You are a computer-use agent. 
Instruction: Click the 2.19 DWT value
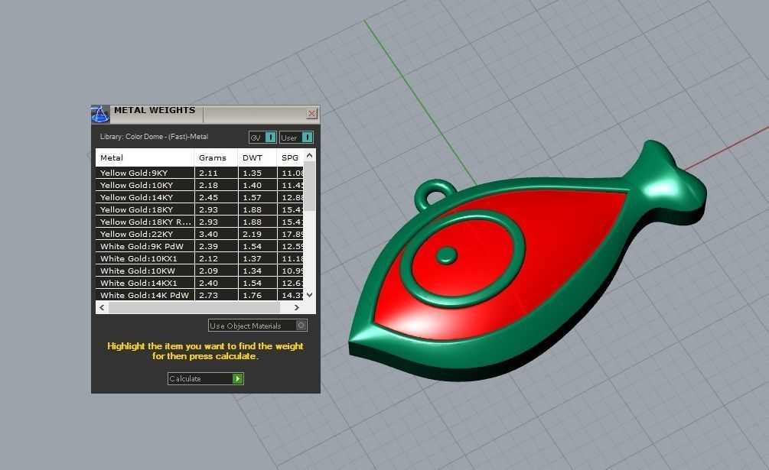coord(252,234)
